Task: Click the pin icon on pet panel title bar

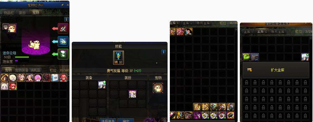Action: [62, 5]
